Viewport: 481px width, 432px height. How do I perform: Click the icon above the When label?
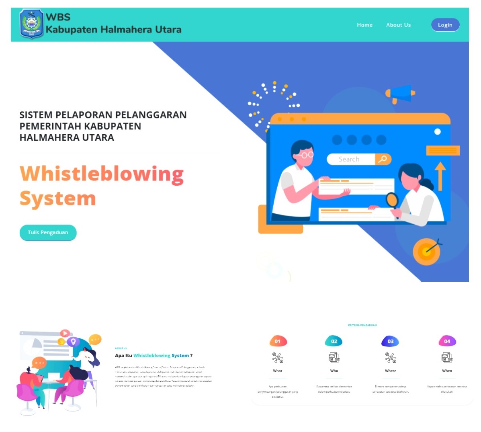click(x=447, y=358)
